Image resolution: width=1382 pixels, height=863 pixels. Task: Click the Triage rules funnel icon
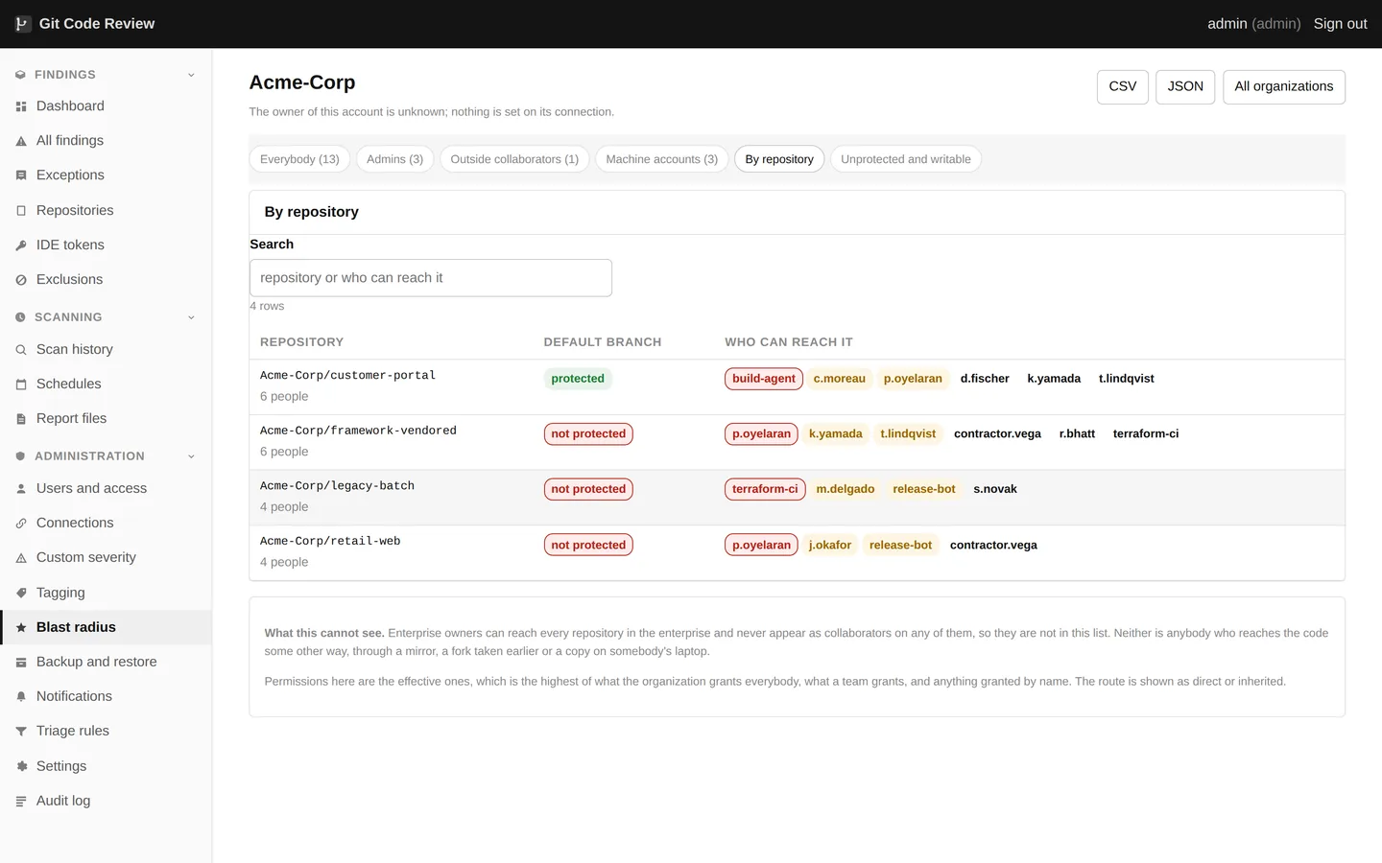21,732
